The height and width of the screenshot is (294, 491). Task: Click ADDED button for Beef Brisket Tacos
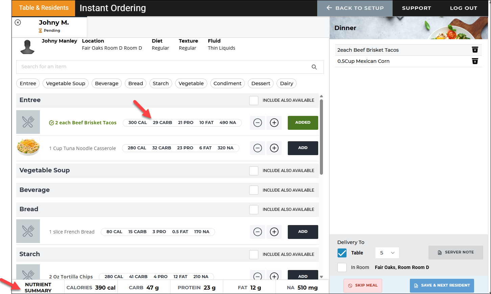(x=303, y=123)
